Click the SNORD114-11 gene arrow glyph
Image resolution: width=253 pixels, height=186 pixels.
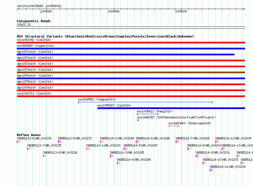[211, 170]
